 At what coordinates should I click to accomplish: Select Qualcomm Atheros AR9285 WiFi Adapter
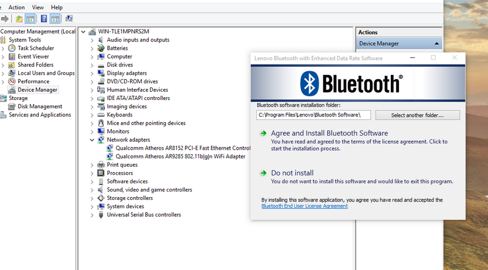click(181, 156)
